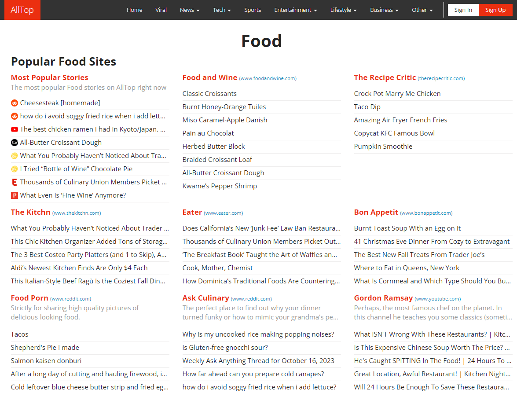Image resolution: width=517 pixels, height=400 pixels.
Task: Open The Kitchn heading link
Action: 31,212
